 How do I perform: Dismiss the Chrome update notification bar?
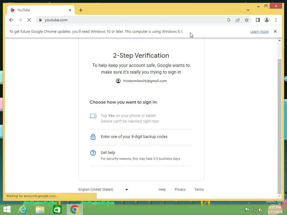[275, 31]
